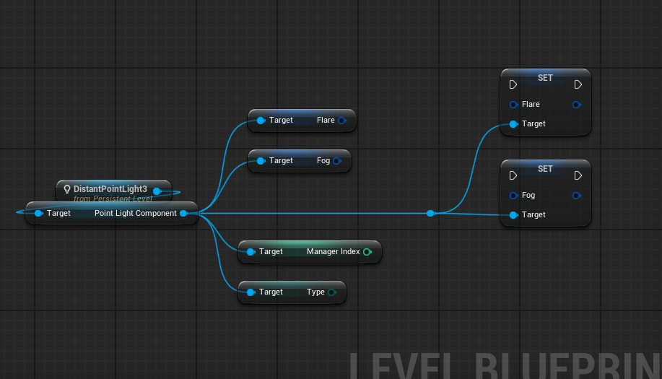Click the Target pin on the Type node

click(251, 292)
